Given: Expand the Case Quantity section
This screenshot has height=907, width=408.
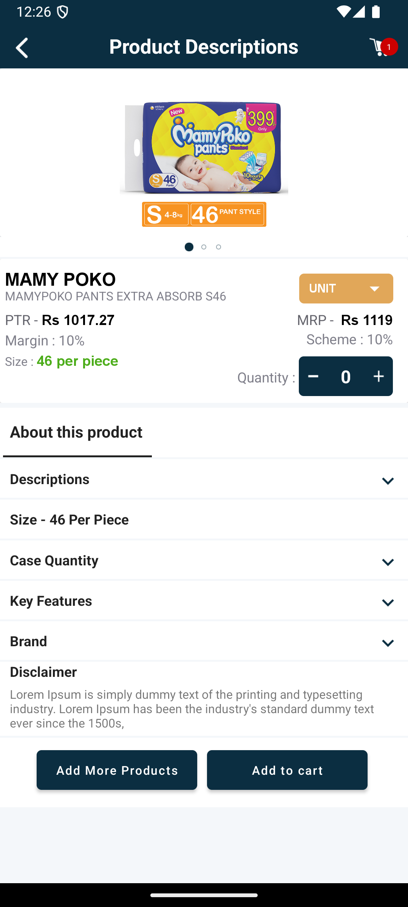Looking at the screenshot, I should click(388, 562).
